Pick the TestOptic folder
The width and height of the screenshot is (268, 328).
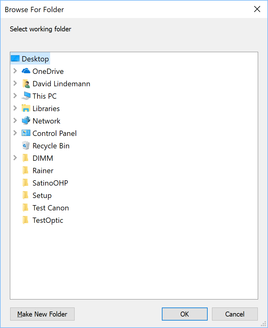[x=48, y=220]
